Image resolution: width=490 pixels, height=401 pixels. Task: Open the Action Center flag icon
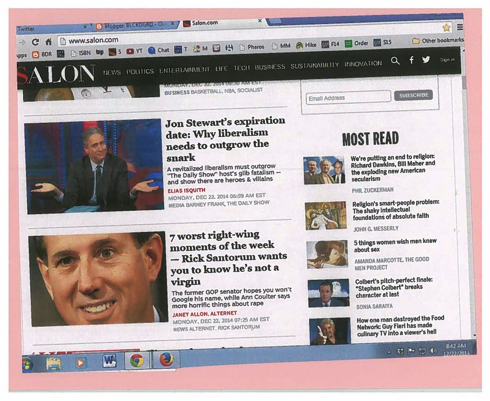[411, 351]
